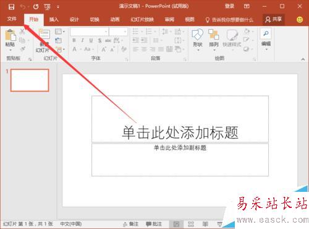Open the Change Case (Aa) dropdown
The width and height of the screenshot is (309, 229).
(x=89, y=50)
